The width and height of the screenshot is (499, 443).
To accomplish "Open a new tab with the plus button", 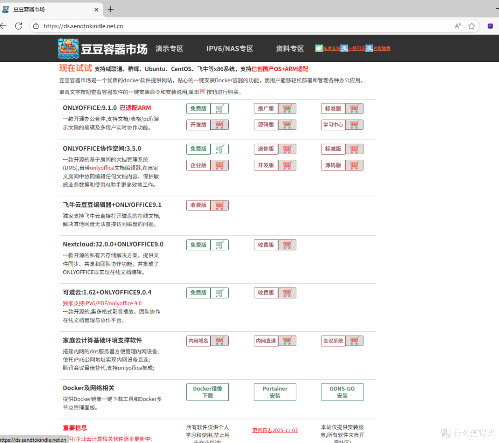I will click(x=110, y=10).
